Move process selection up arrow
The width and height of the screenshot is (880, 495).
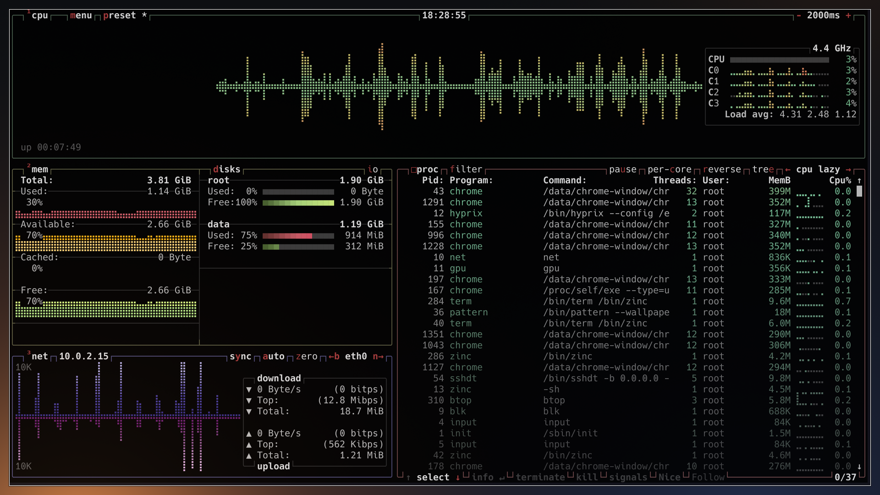pyautogui.click(x=408, y=477)
